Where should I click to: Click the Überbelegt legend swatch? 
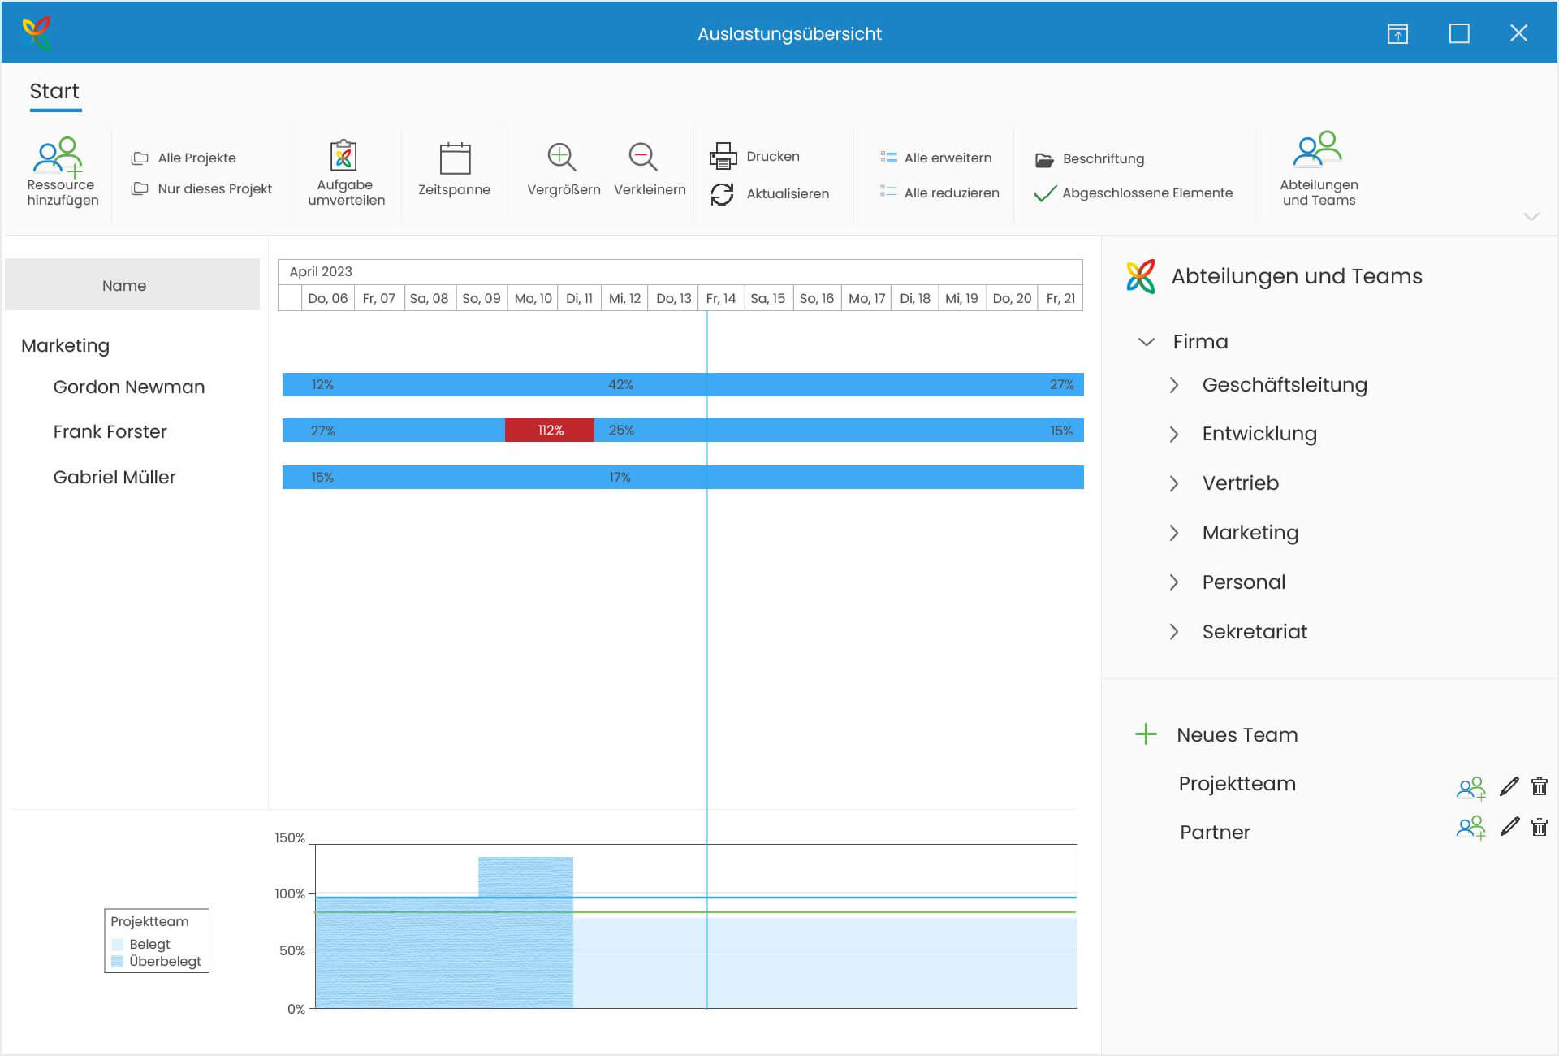pos(118,962)
